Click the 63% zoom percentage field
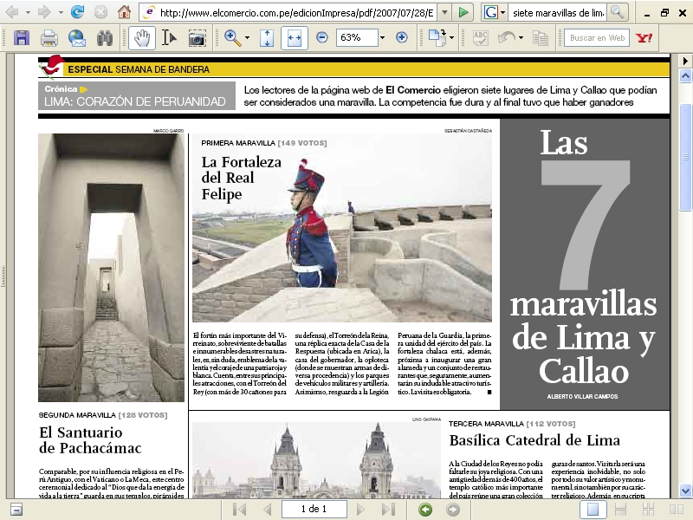This screenshot has width=693, height=520. click(x=357, y=37)
